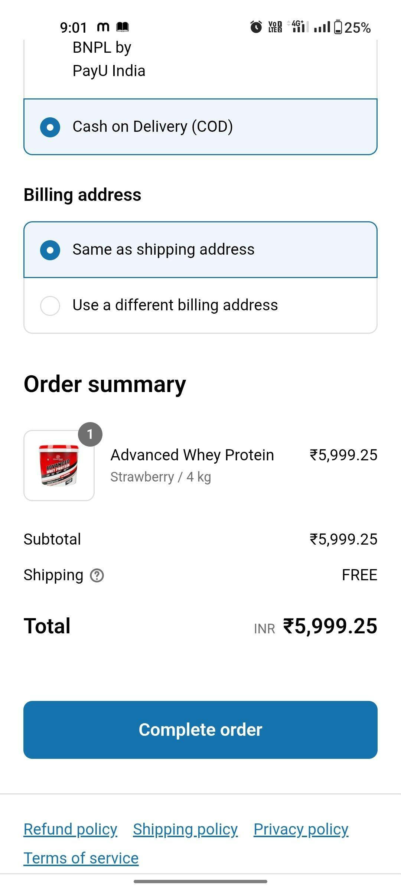Open the Shipping policy link
The width and height of the screenshot is (401, 891).
coord(185,829)
